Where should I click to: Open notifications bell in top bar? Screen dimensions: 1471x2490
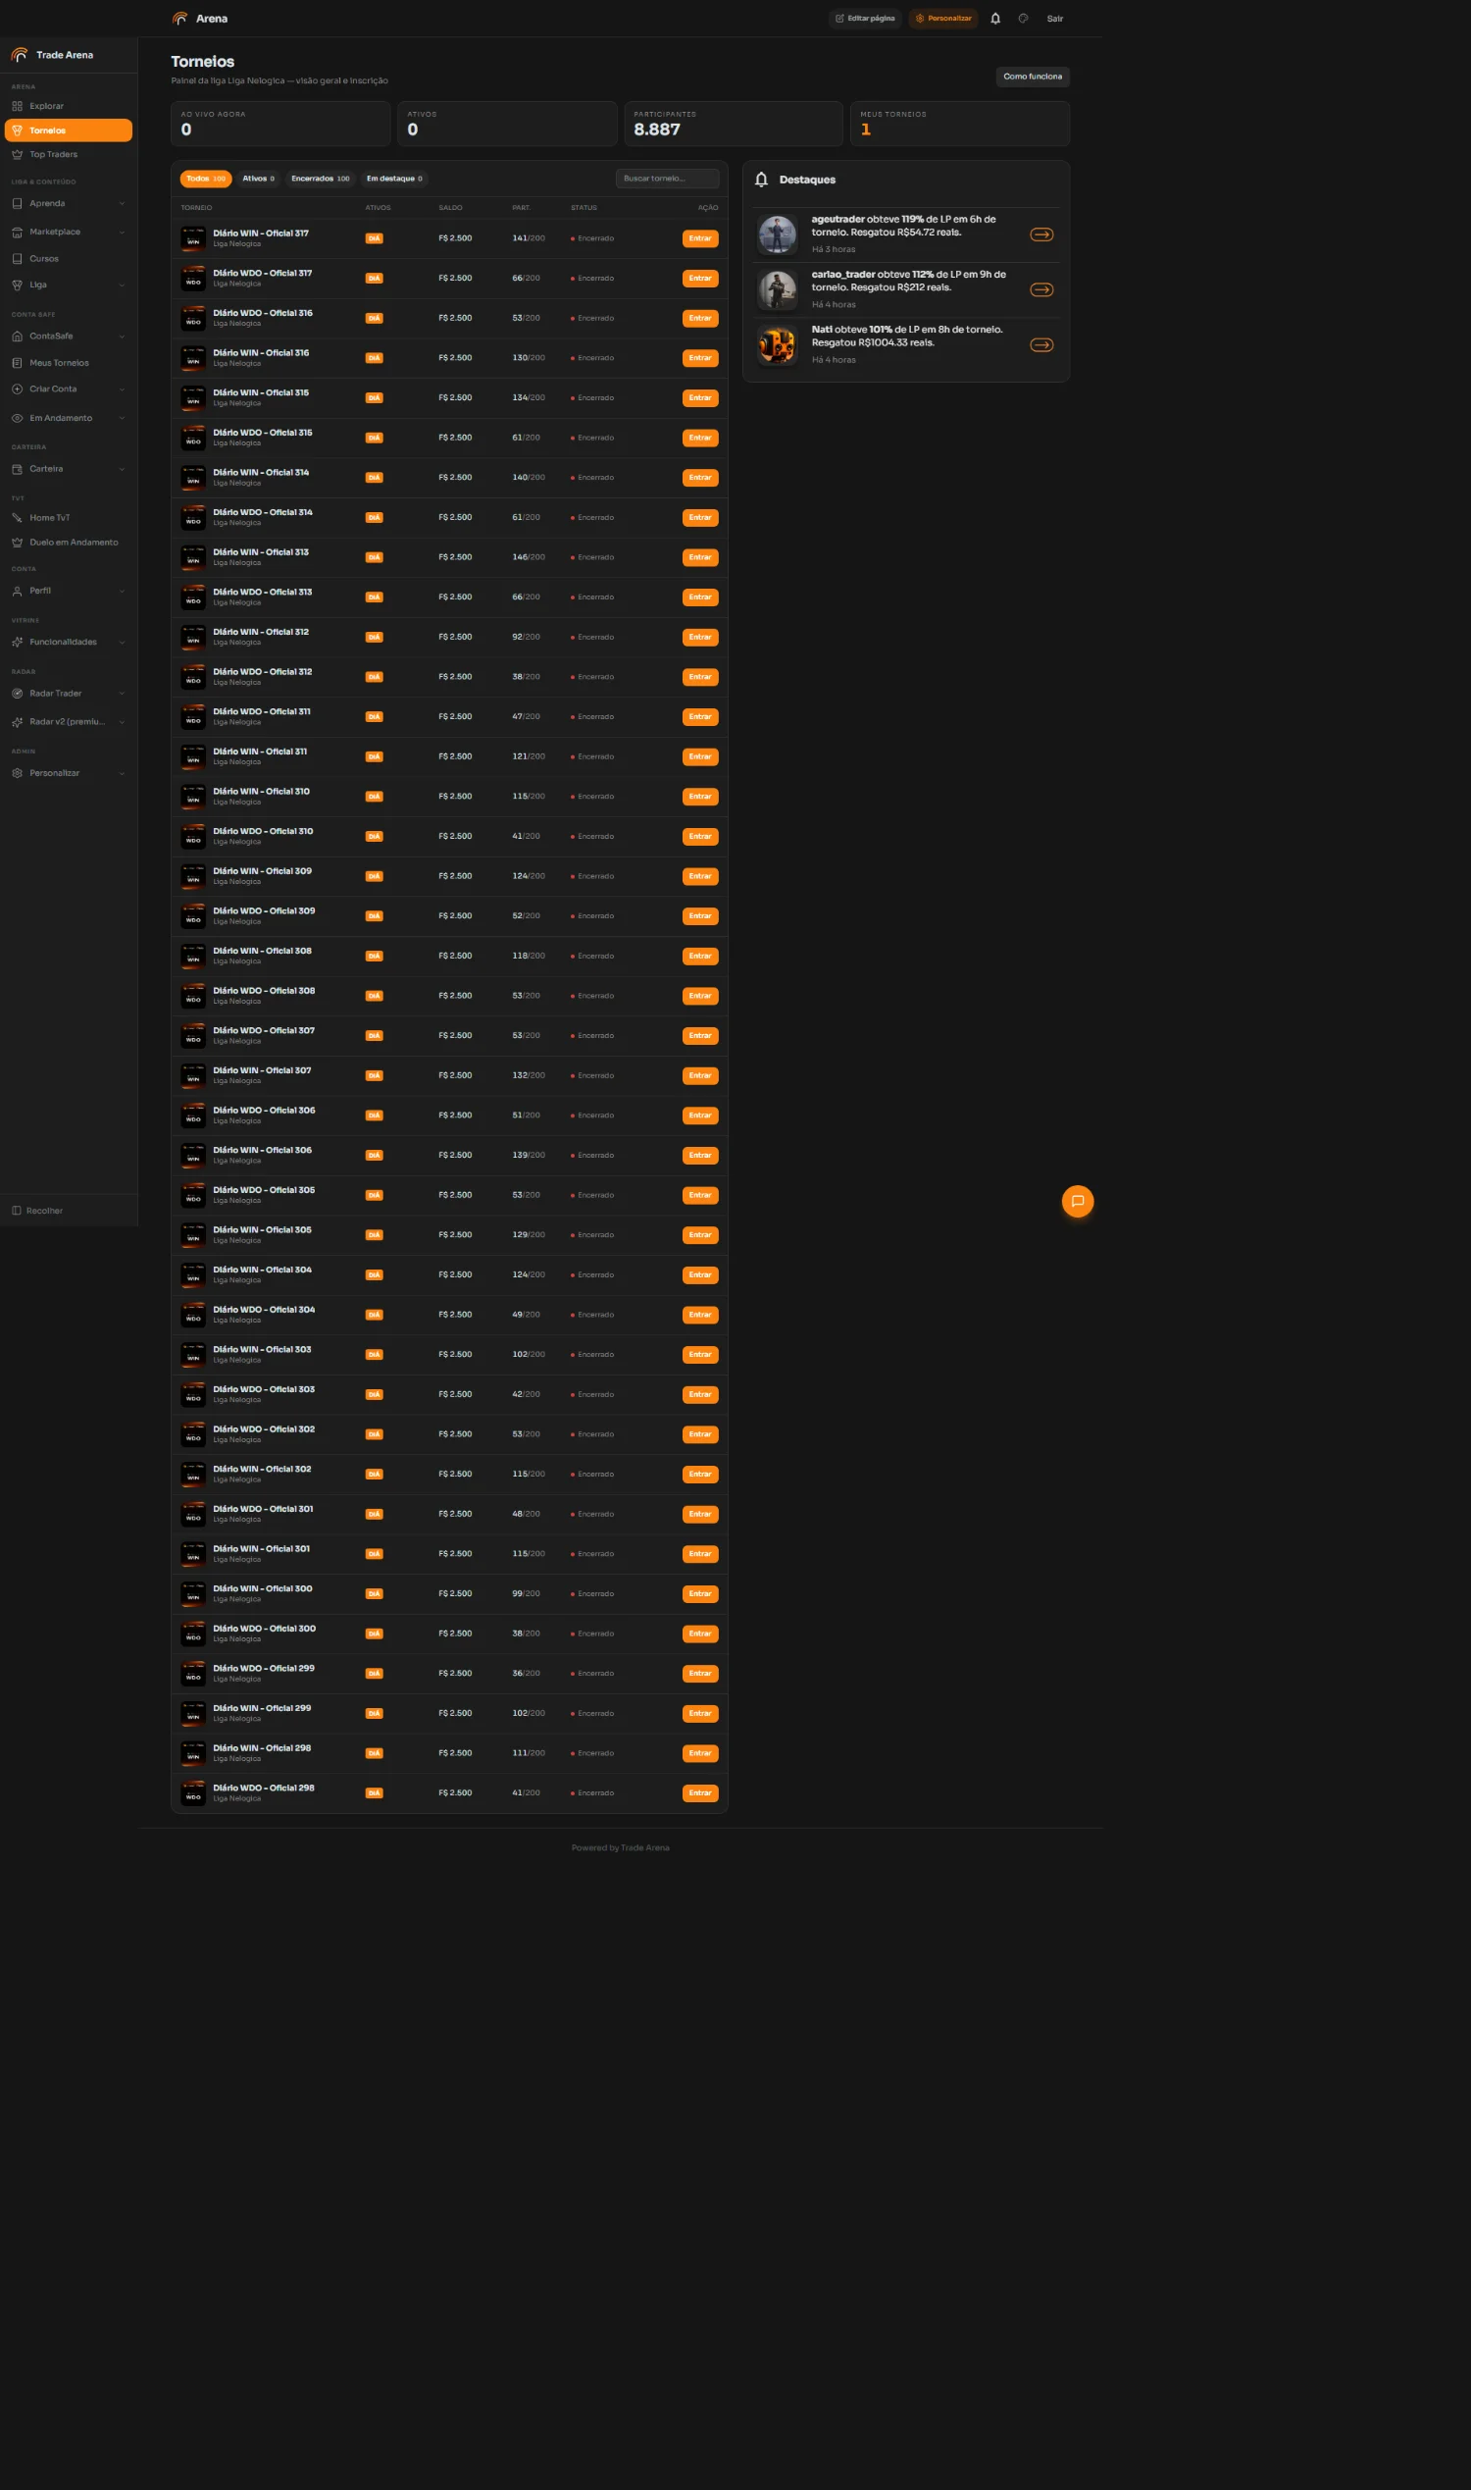click(995, 18)
